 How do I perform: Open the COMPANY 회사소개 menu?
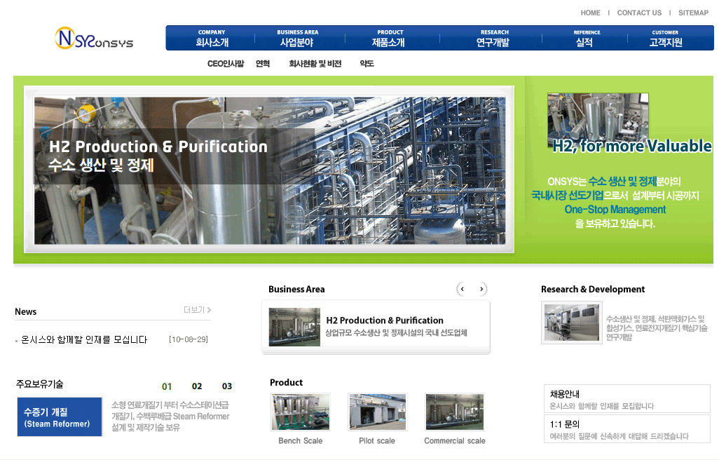212,38
